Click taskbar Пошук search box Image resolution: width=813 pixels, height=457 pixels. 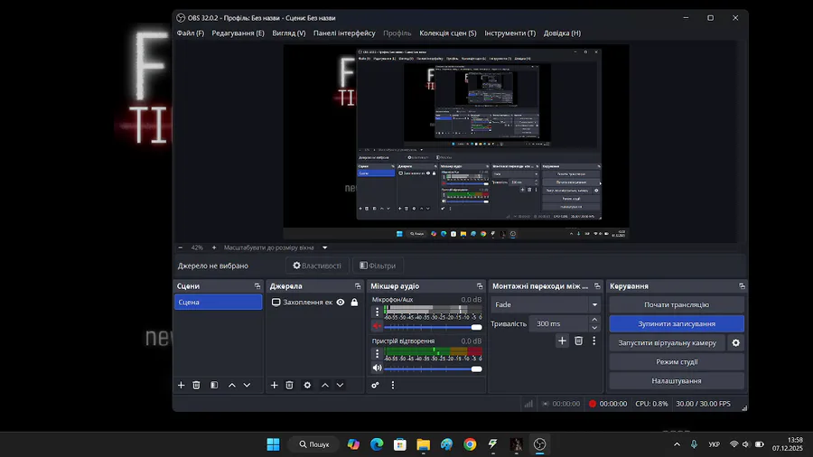314,444
